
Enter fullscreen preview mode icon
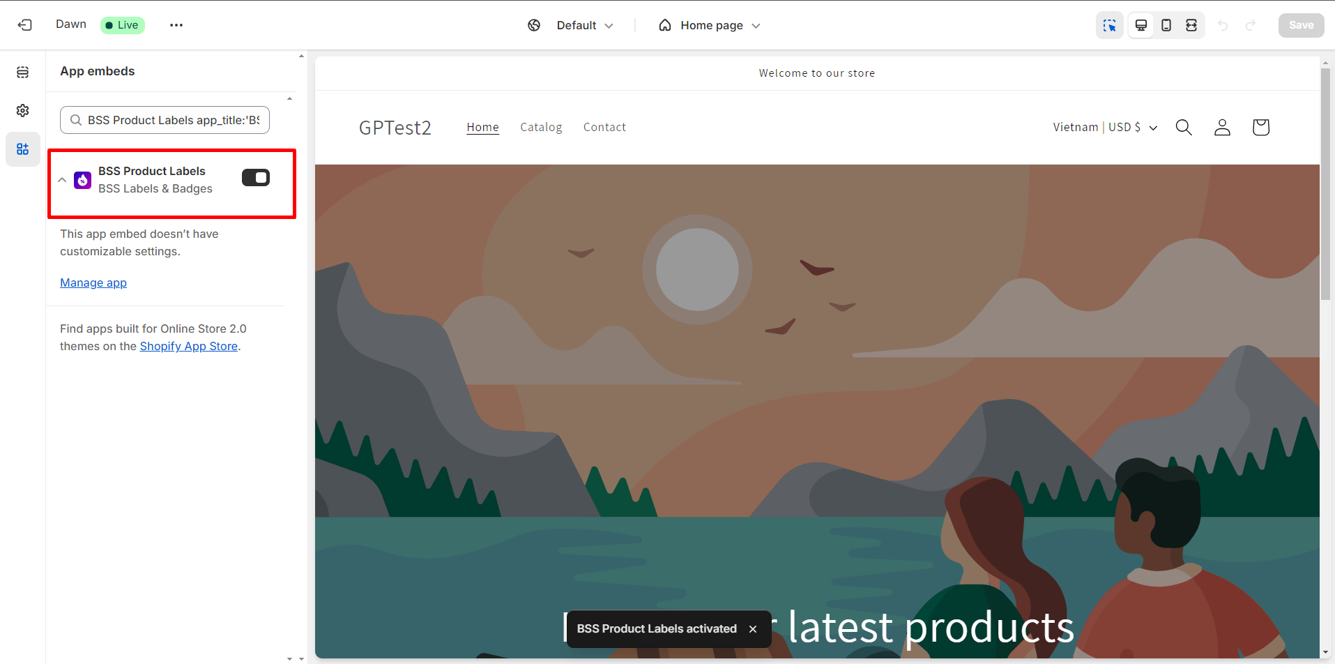[x=1191, y=25]
